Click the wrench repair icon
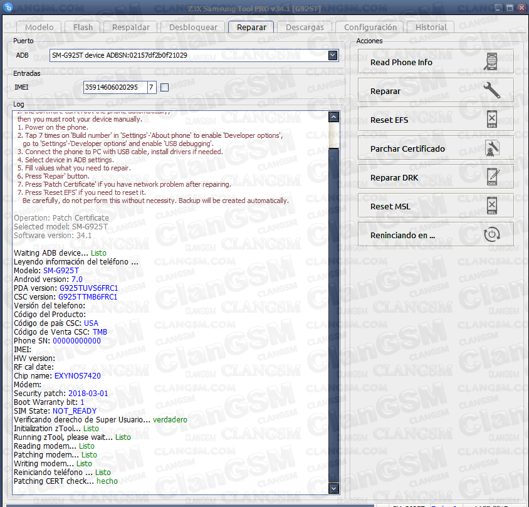 pyautogui.click(x=491, y=90)
